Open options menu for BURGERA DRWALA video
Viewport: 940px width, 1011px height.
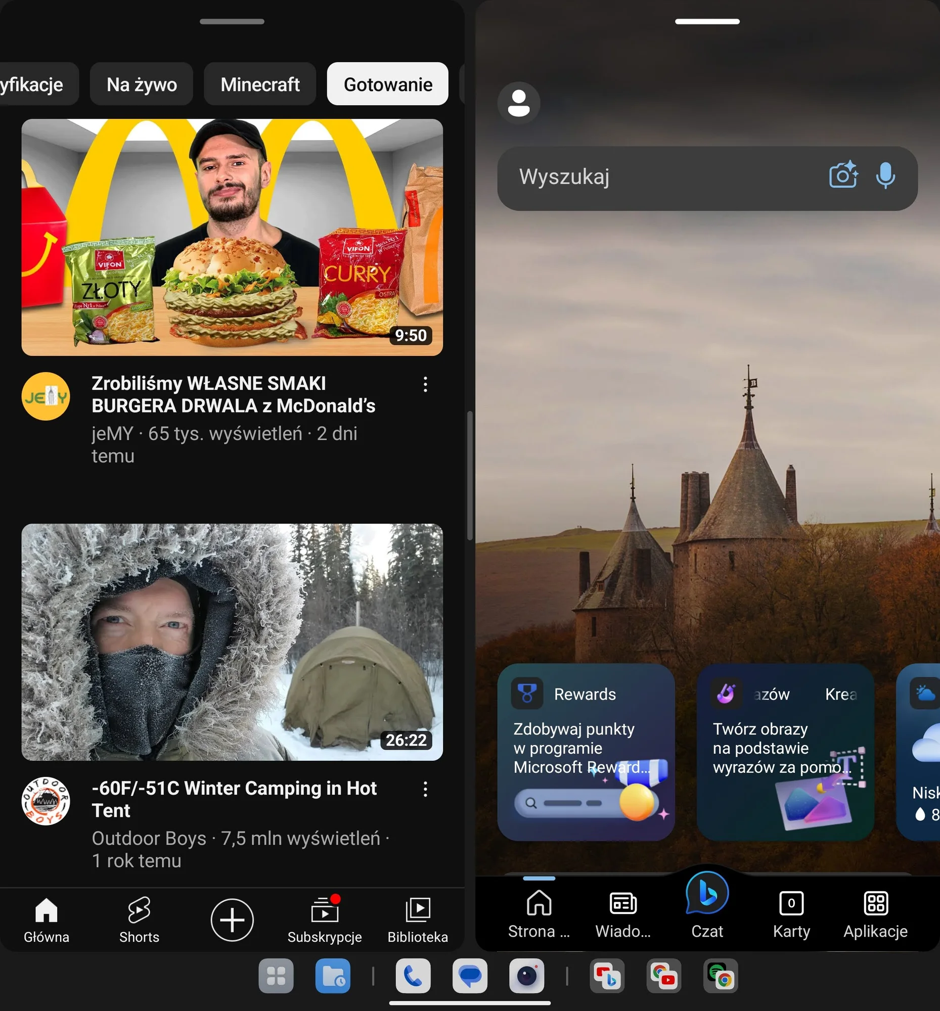point(425,384)
